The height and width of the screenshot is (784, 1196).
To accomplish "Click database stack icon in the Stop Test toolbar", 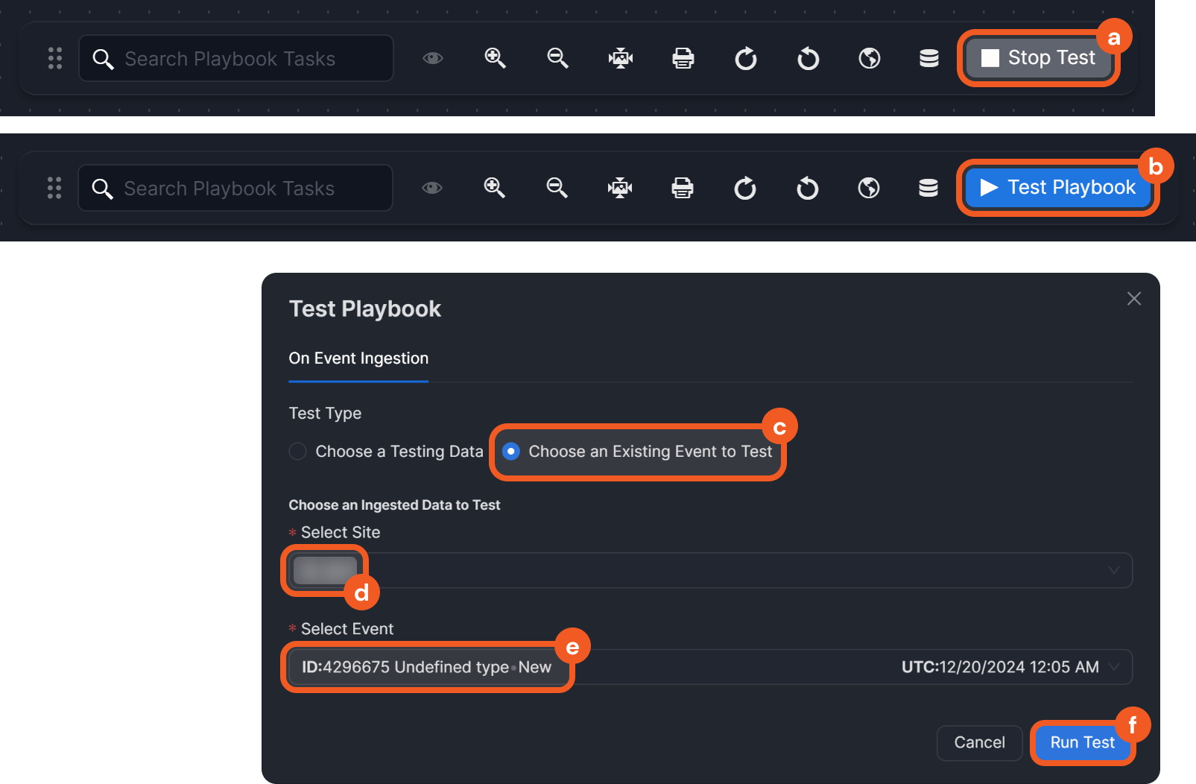I will coord(928,58).
